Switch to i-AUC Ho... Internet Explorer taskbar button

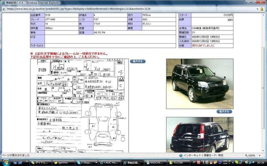(x=110, y=163)
